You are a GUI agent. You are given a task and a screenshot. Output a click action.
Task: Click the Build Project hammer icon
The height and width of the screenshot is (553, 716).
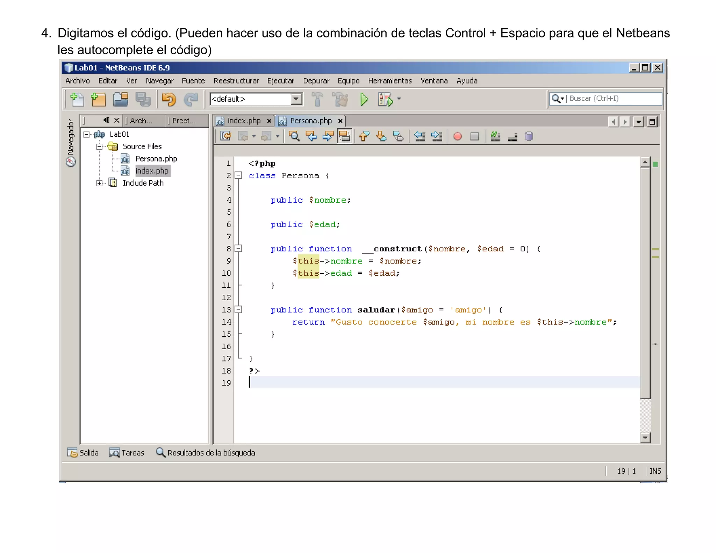317,99
